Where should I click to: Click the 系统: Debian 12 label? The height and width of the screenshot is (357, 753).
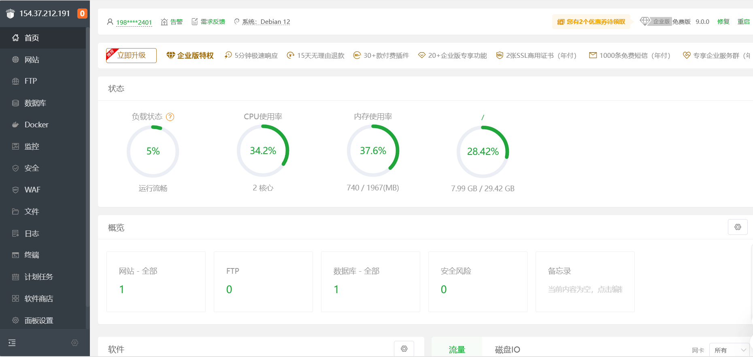pos(266,22)
